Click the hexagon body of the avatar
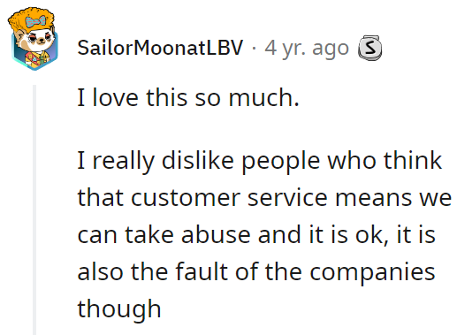 (x=34, y=55)
